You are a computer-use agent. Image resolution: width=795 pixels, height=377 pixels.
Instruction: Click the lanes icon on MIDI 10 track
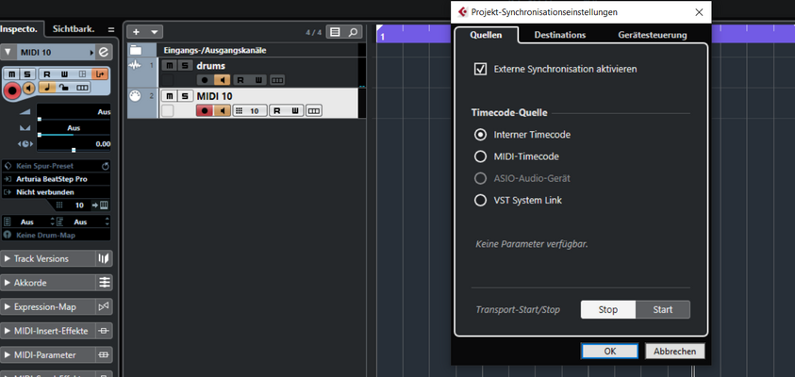[x=314, y=111]
